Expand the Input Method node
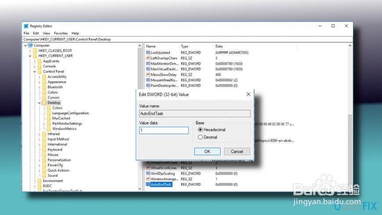Screen dimensions: 382x215 pos(39,139)
